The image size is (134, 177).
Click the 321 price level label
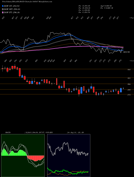point(129,78)
